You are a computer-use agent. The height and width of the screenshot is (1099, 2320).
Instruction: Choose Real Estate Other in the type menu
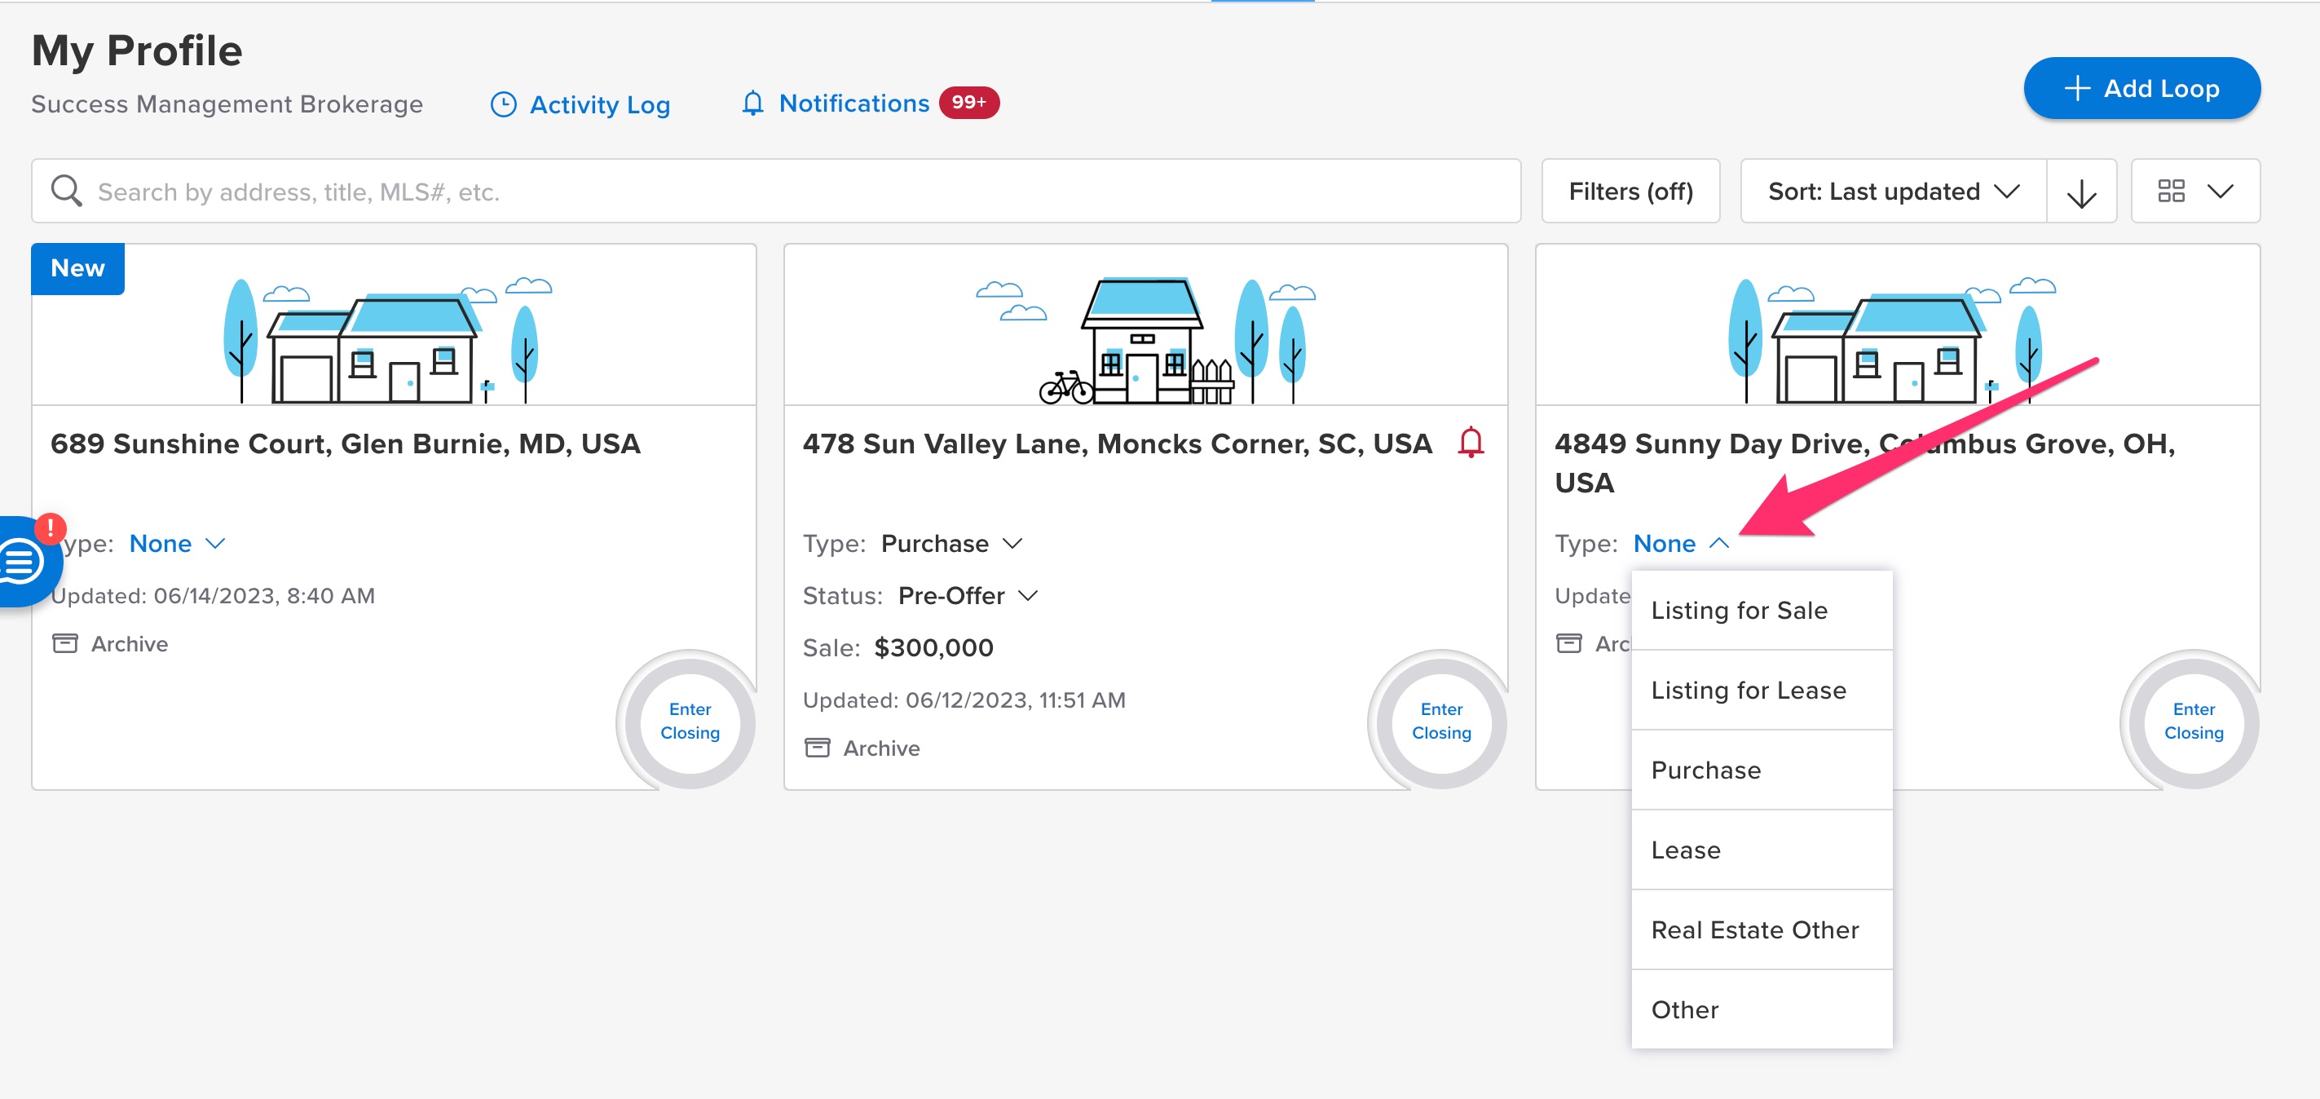click(1753, 929)
